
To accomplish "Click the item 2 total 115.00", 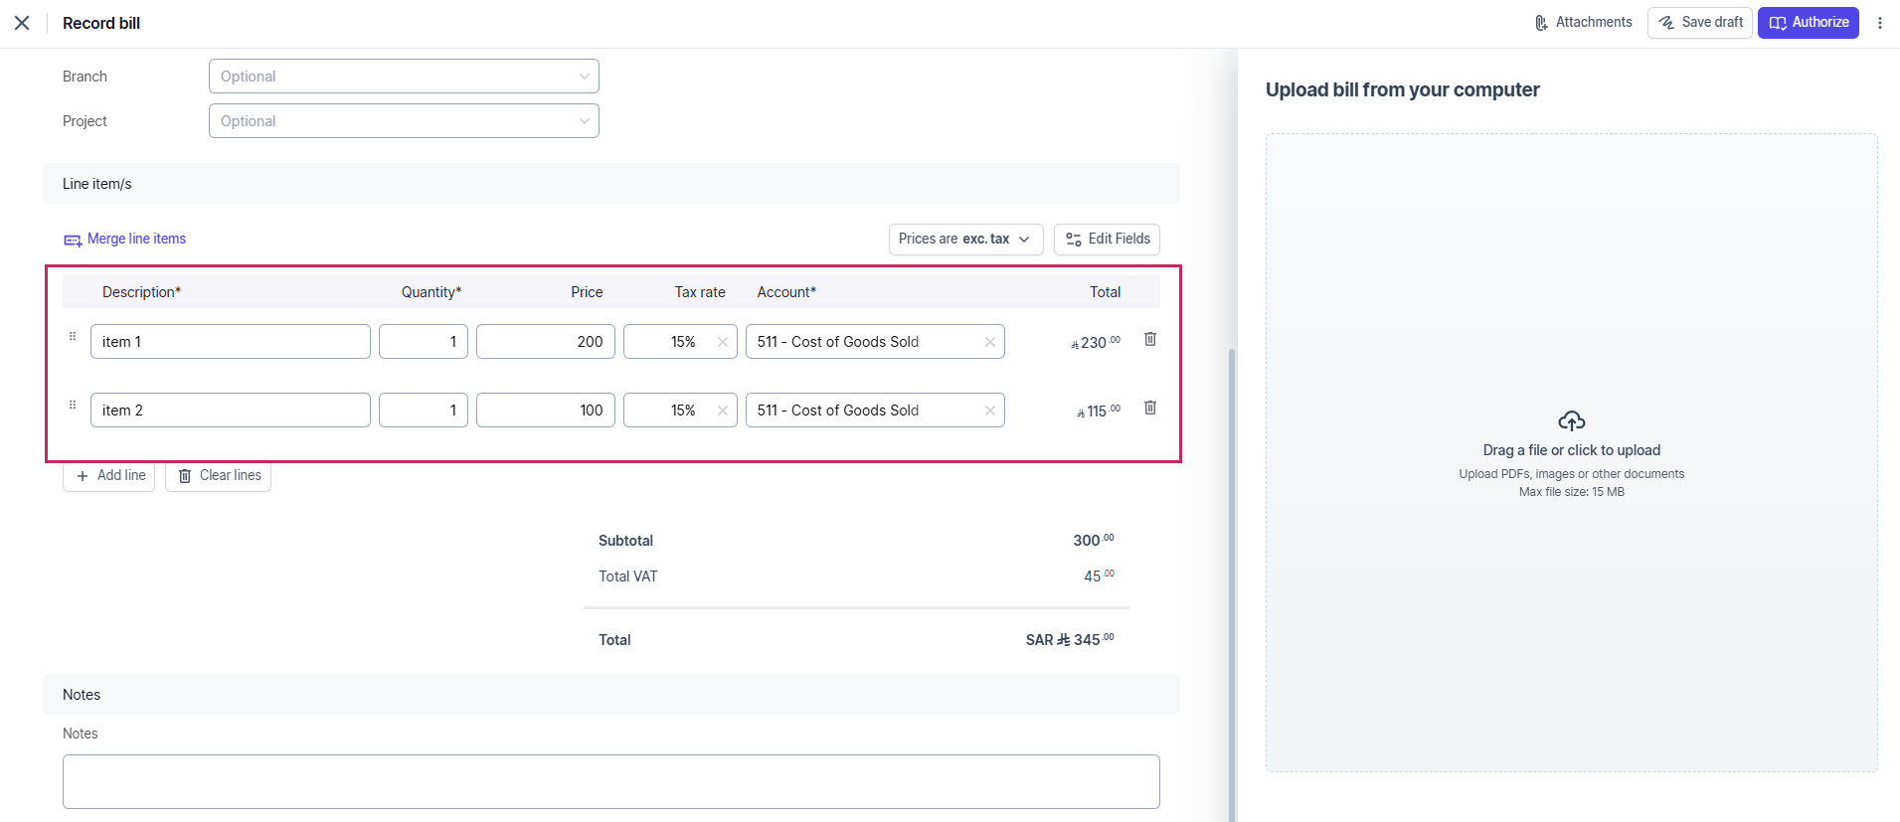I will 1099,411.
